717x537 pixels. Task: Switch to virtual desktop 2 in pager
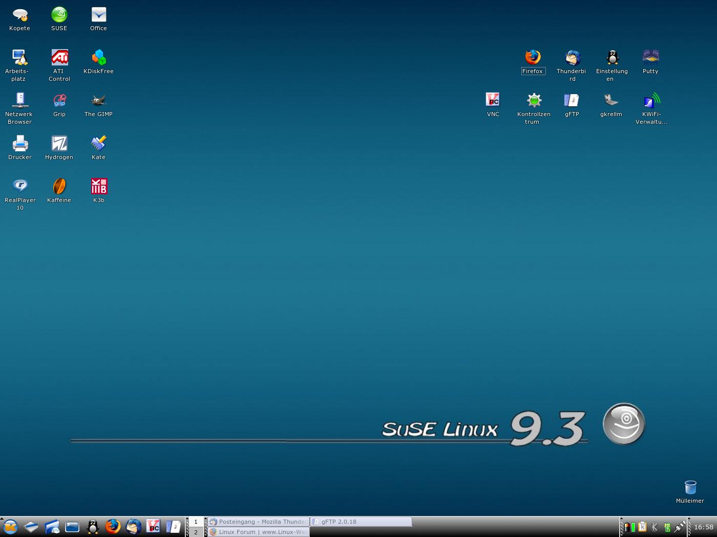coord(196,532)
